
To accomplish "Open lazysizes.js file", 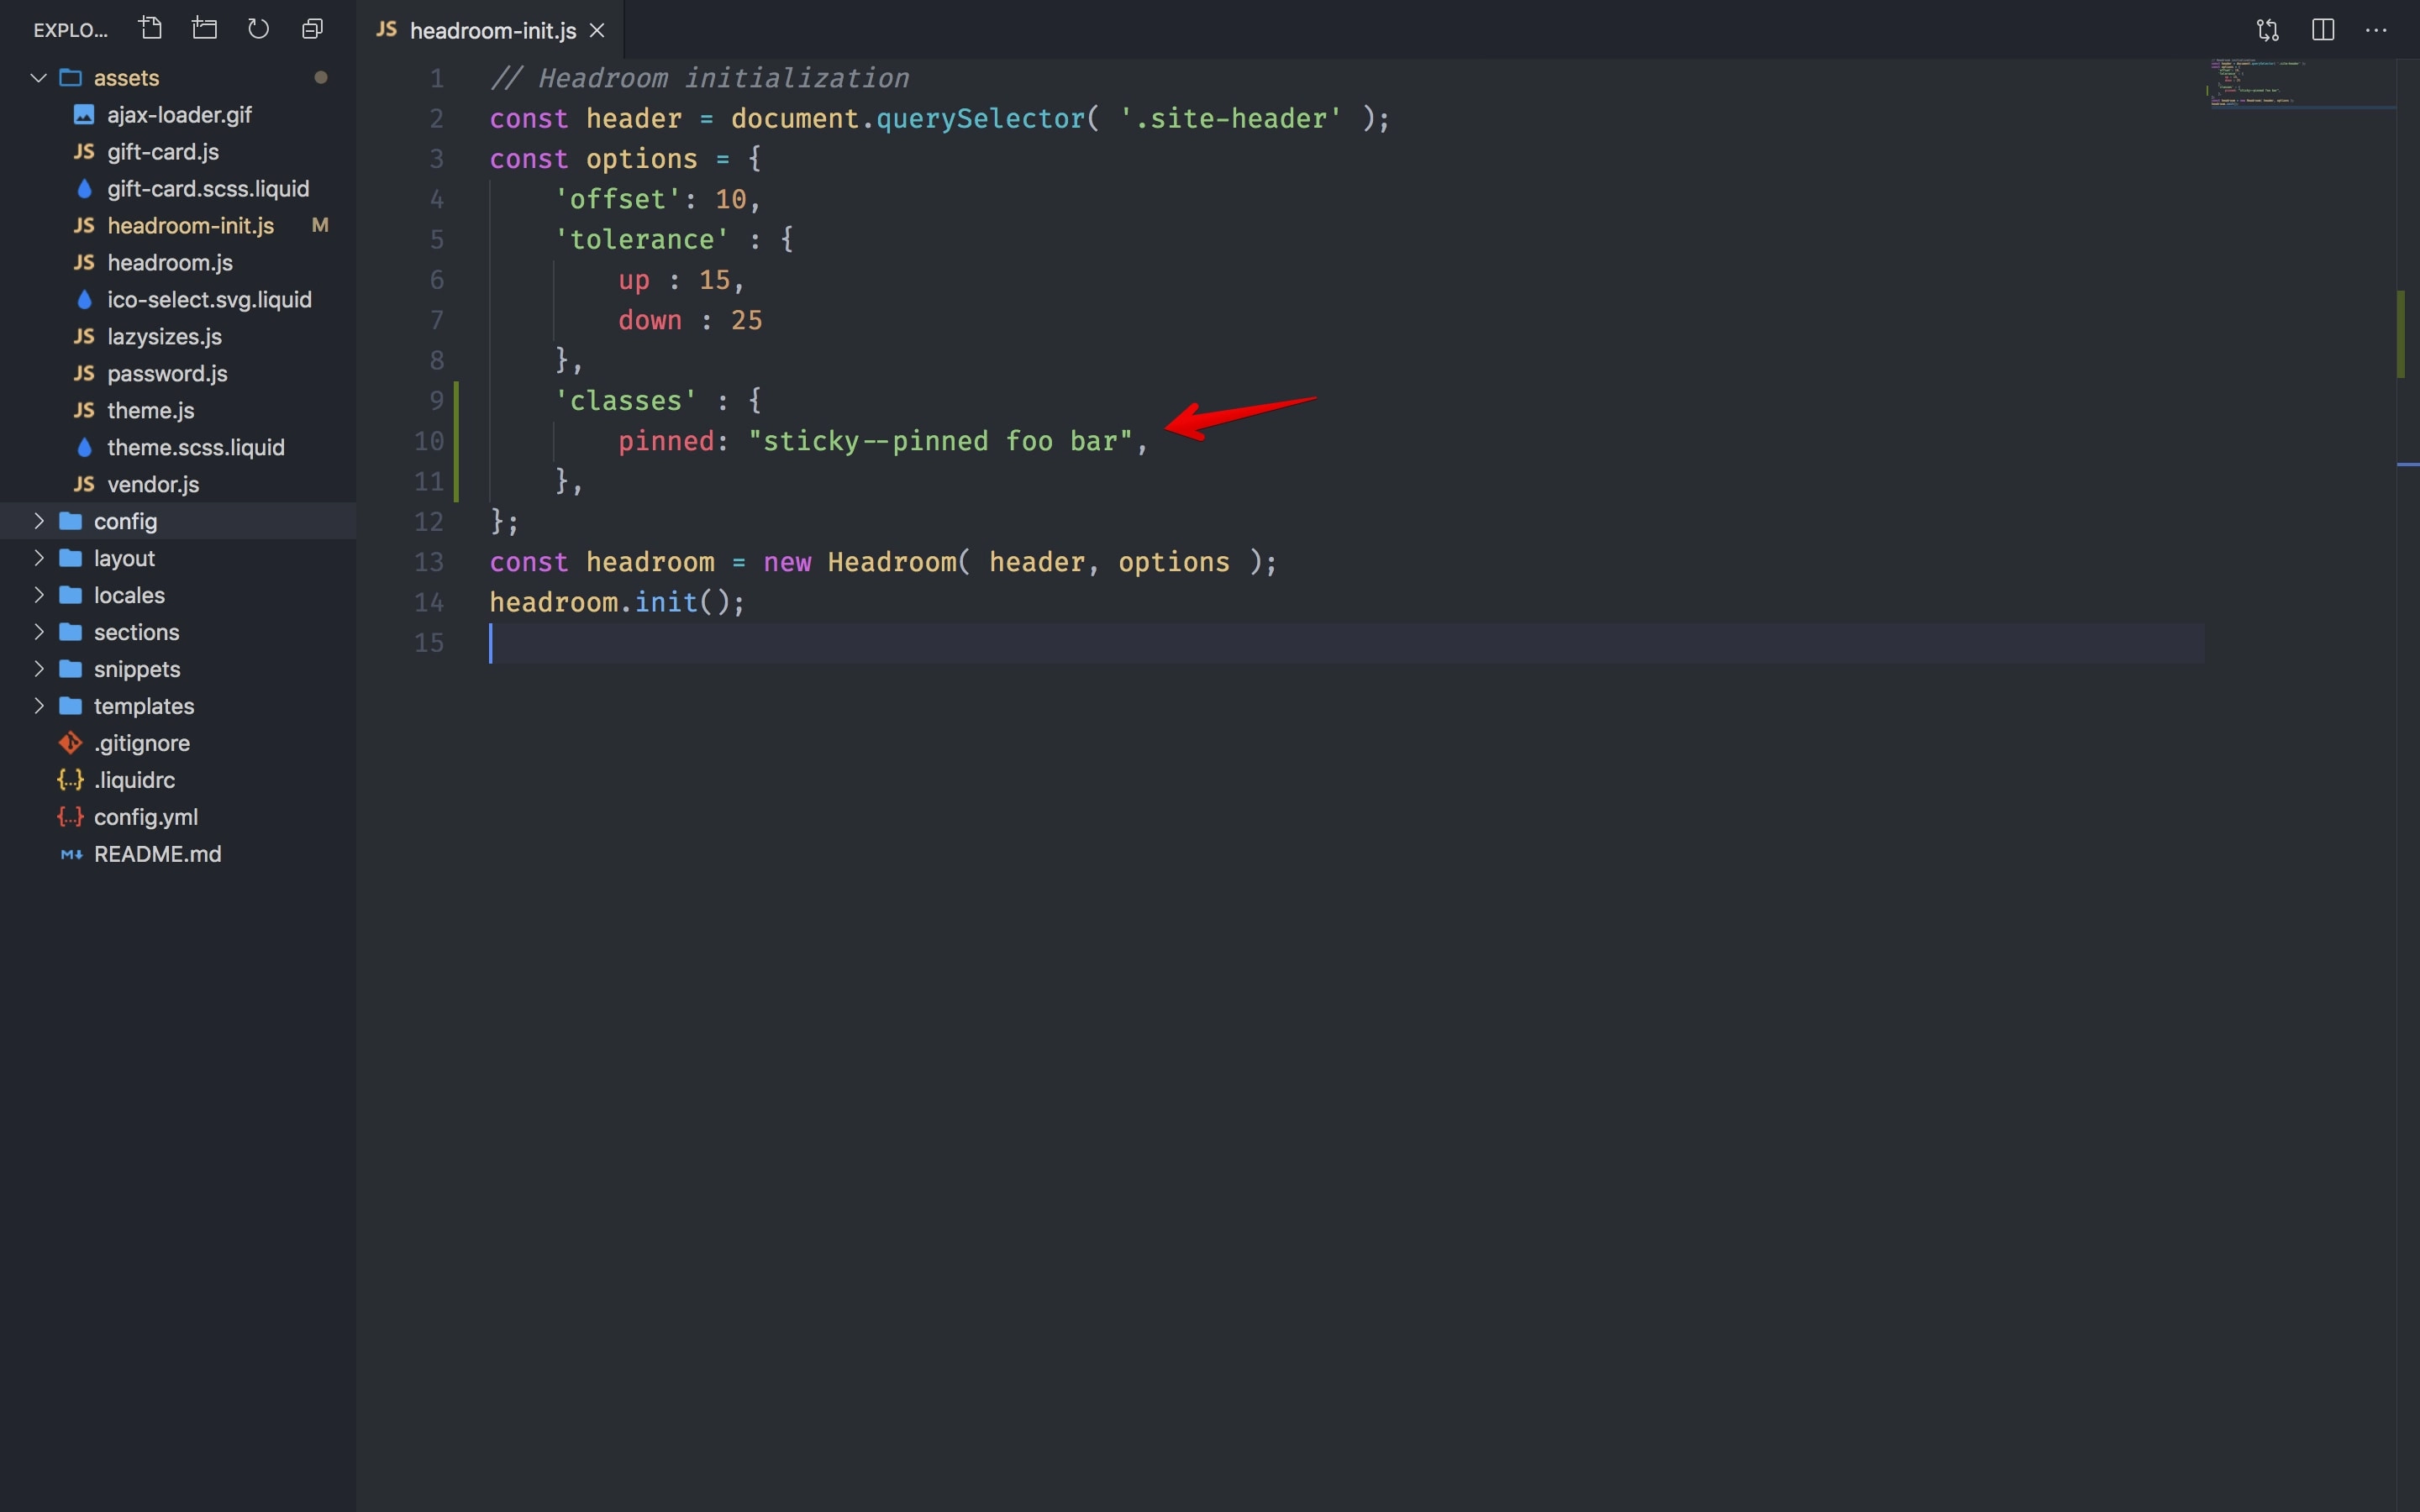I will tap(178, 337).
